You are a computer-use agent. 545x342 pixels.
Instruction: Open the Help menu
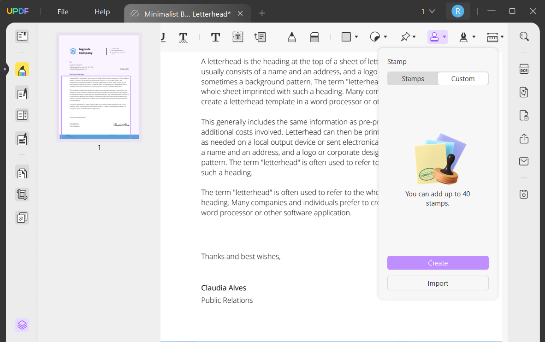(x=102, y=12)
